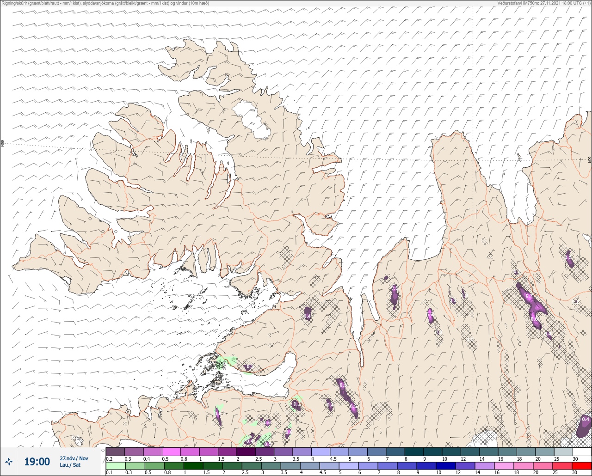
Task: Select the pink 18 swatch in lower legend row
Action: pos(524,465)
